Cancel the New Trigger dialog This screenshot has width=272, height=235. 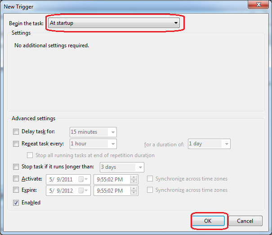[245, 221]
